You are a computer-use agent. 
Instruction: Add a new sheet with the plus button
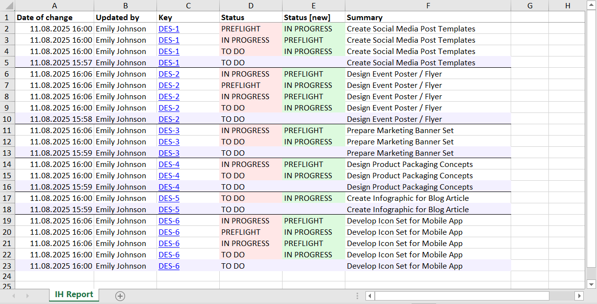pyautogui.click(x=120, y=296)
